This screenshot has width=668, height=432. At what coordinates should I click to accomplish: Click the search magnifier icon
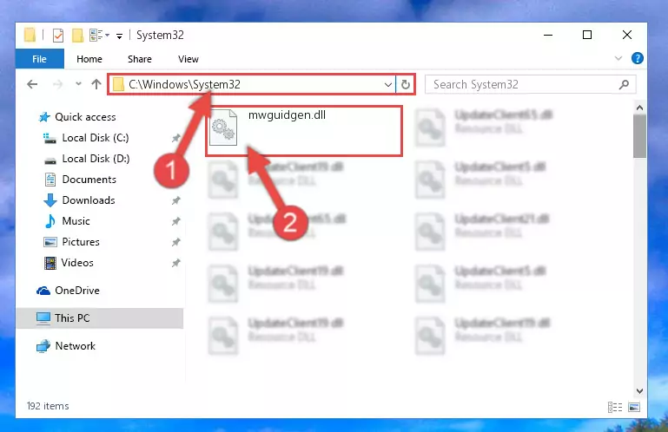tap(624, 84)
